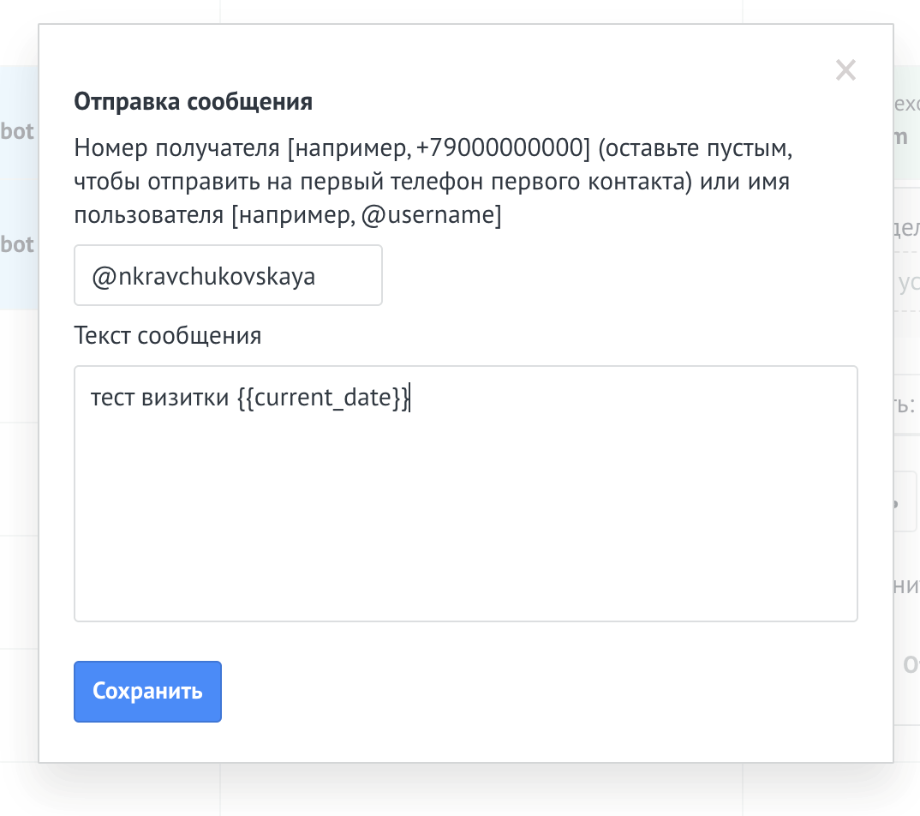Image resolution: width=920 pixels, height=816 pixels.
Task: Click the Сохранить button
Action: pyautogui.click(x=147, y=692)
